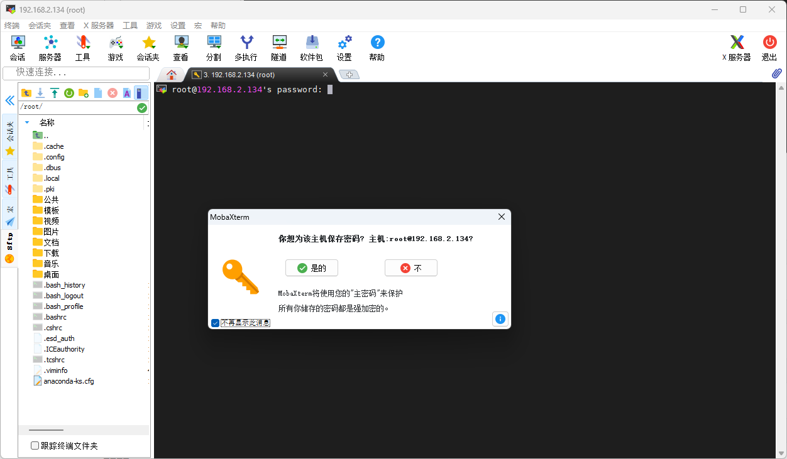Click the 名称 column sort arrow

27,122
